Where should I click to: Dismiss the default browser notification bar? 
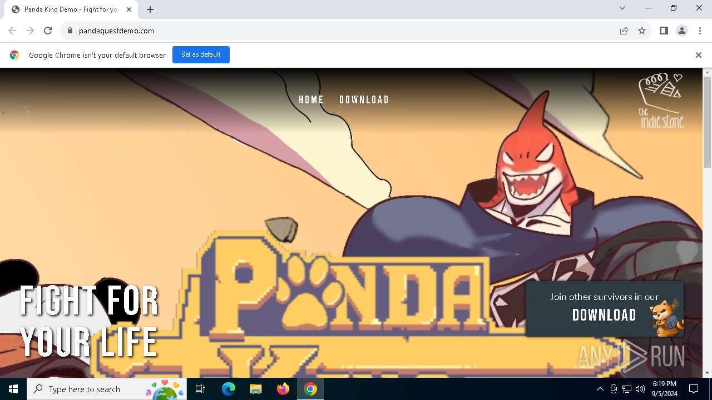pos(699,55)
